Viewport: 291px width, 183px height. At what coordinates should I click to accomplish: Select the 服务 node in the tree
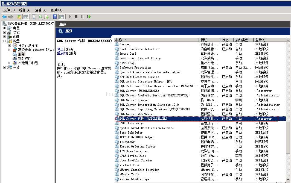tap(21, 54)
